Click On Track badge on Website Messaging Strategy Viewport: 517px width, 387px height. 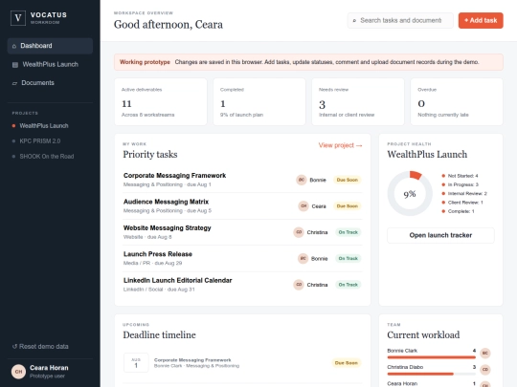[348, 232]
